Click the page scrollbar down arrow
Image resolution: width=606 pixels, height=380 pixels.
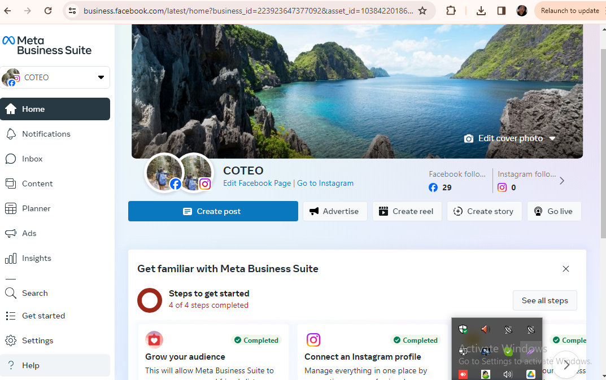coord(603,376)
